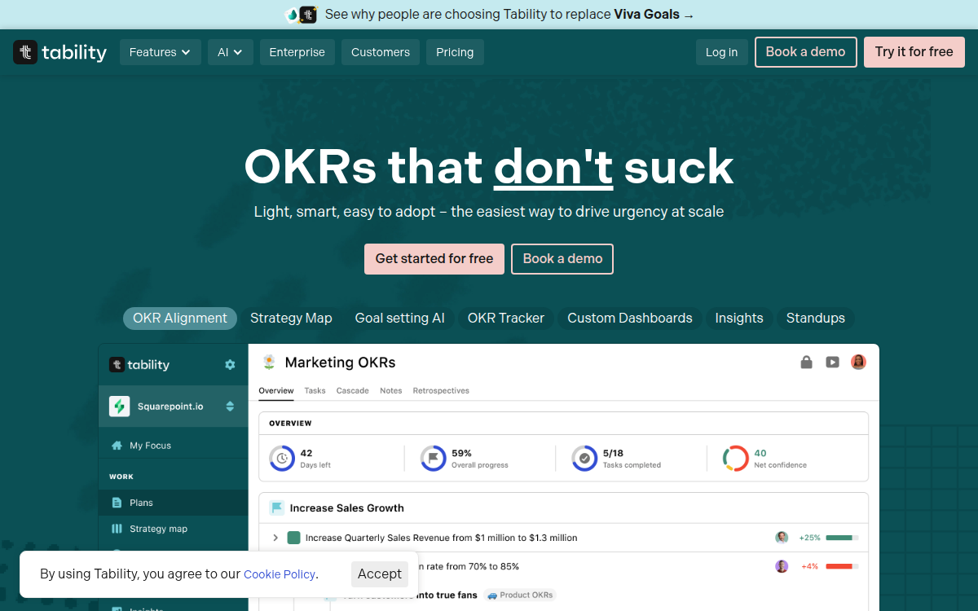Click the red +4% progress bar
This screenshot has width=978, height=611.
pyautogui.click(x=842, y=566)
